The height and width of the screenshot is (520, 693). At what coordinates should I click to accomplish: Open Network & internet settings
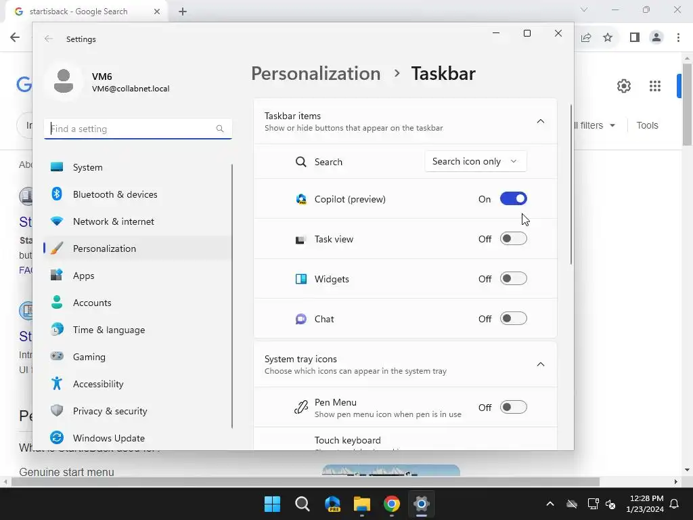(x=137, y=221)
